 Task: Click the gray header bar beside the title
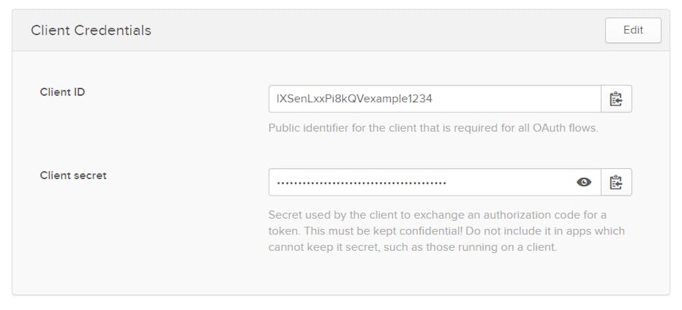375,31
